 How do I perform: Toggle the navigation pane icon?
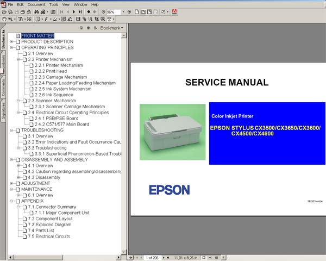[53, 12]
